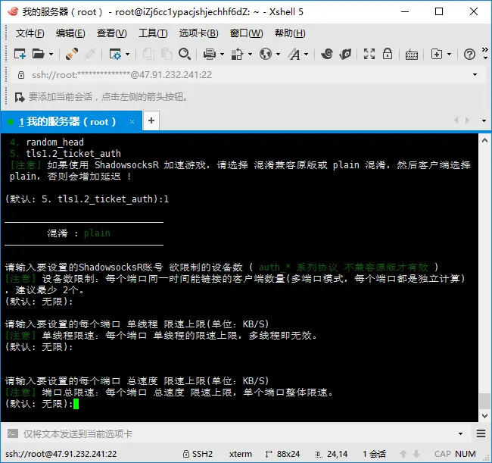Click the Connect plug icon
The image size is (492, 463).
point(72,54)
